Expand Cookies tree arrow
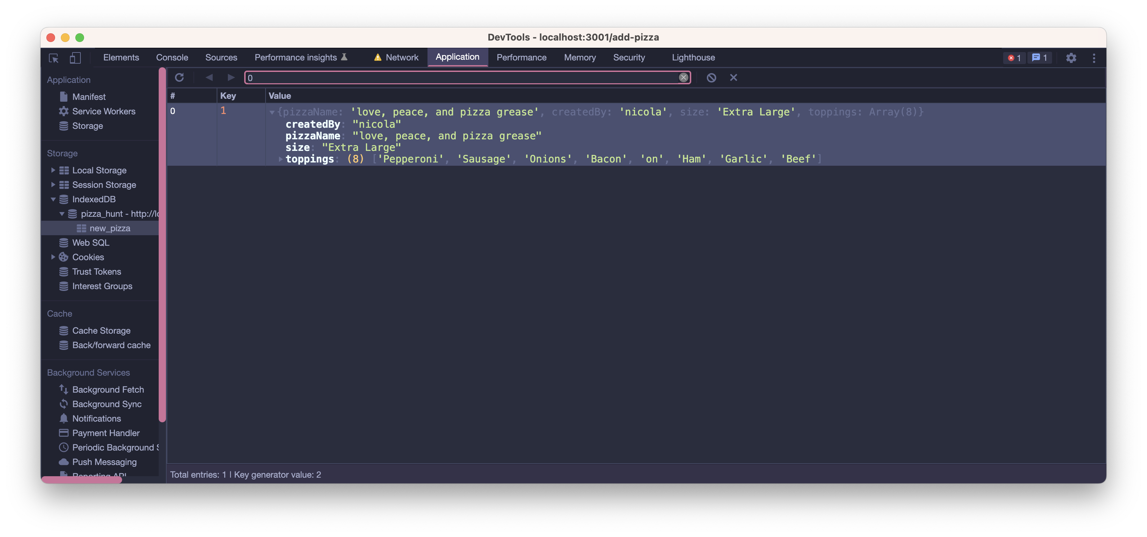Screen dimensions: 1147x537 pyautogui.click(x=53, y=257)
